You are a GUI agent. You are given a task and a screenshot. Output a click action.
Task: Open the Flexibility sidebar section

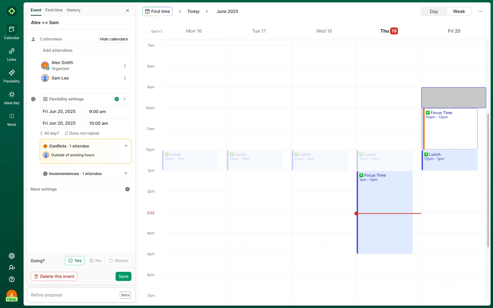(x=12, y=76)
